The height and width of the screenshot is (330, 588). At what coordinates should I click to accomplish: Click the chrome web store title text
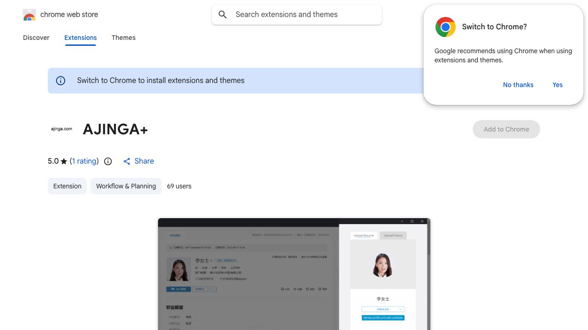69,15
